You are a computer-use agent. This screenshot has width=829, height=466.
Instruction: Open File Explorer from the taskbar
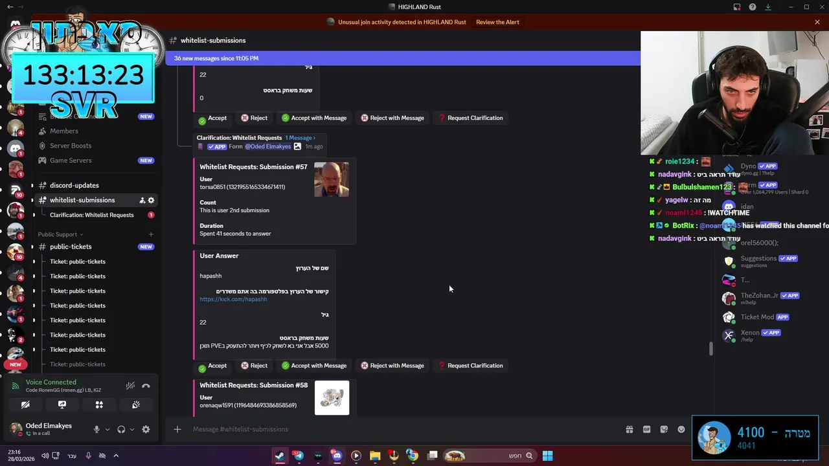tap(375, 456)
